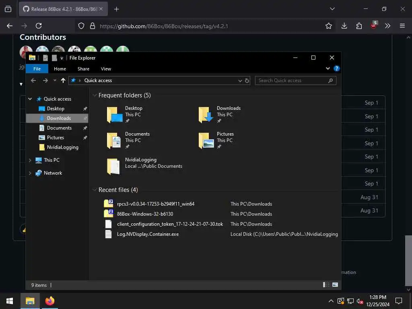The width and height of the screenshot is (412, 309).
Task: Select Pictures folder in Frequent folders
Action: (x=216, y=140)
